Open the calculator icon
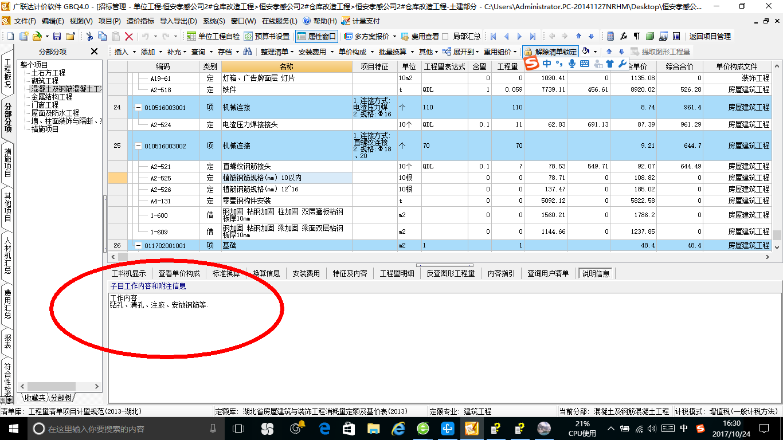 pos(610,36)
